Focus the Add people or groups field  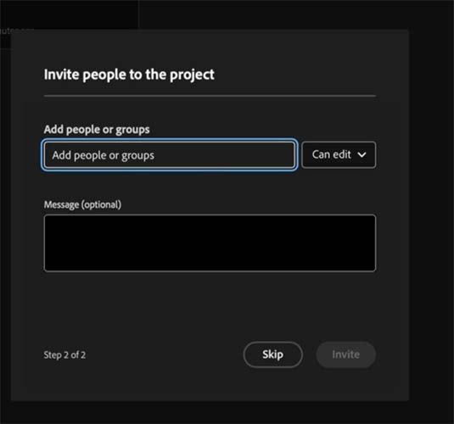(170, 155)
